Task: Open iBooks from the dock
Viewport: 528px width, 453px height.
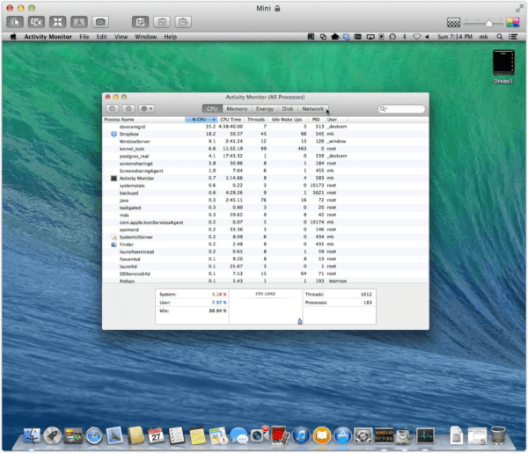Action: point(322,435)
